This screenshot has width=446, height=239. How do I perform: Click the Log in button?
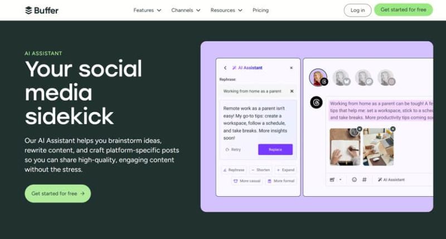(357, 10)
